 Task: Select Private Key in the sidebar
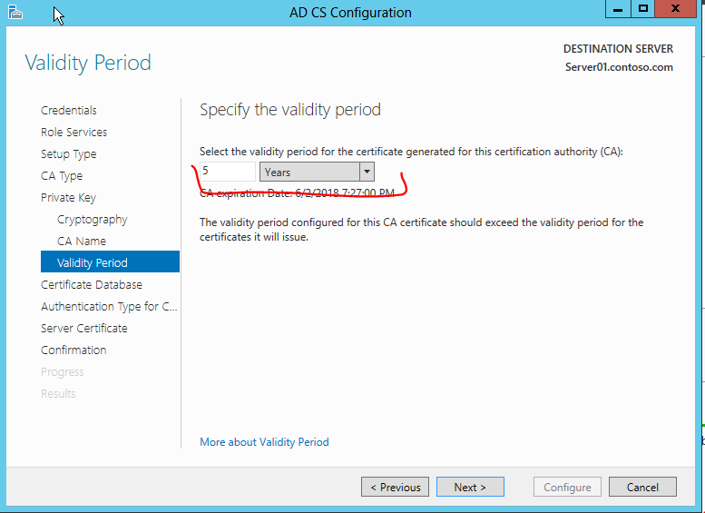(x=68, y=198)
